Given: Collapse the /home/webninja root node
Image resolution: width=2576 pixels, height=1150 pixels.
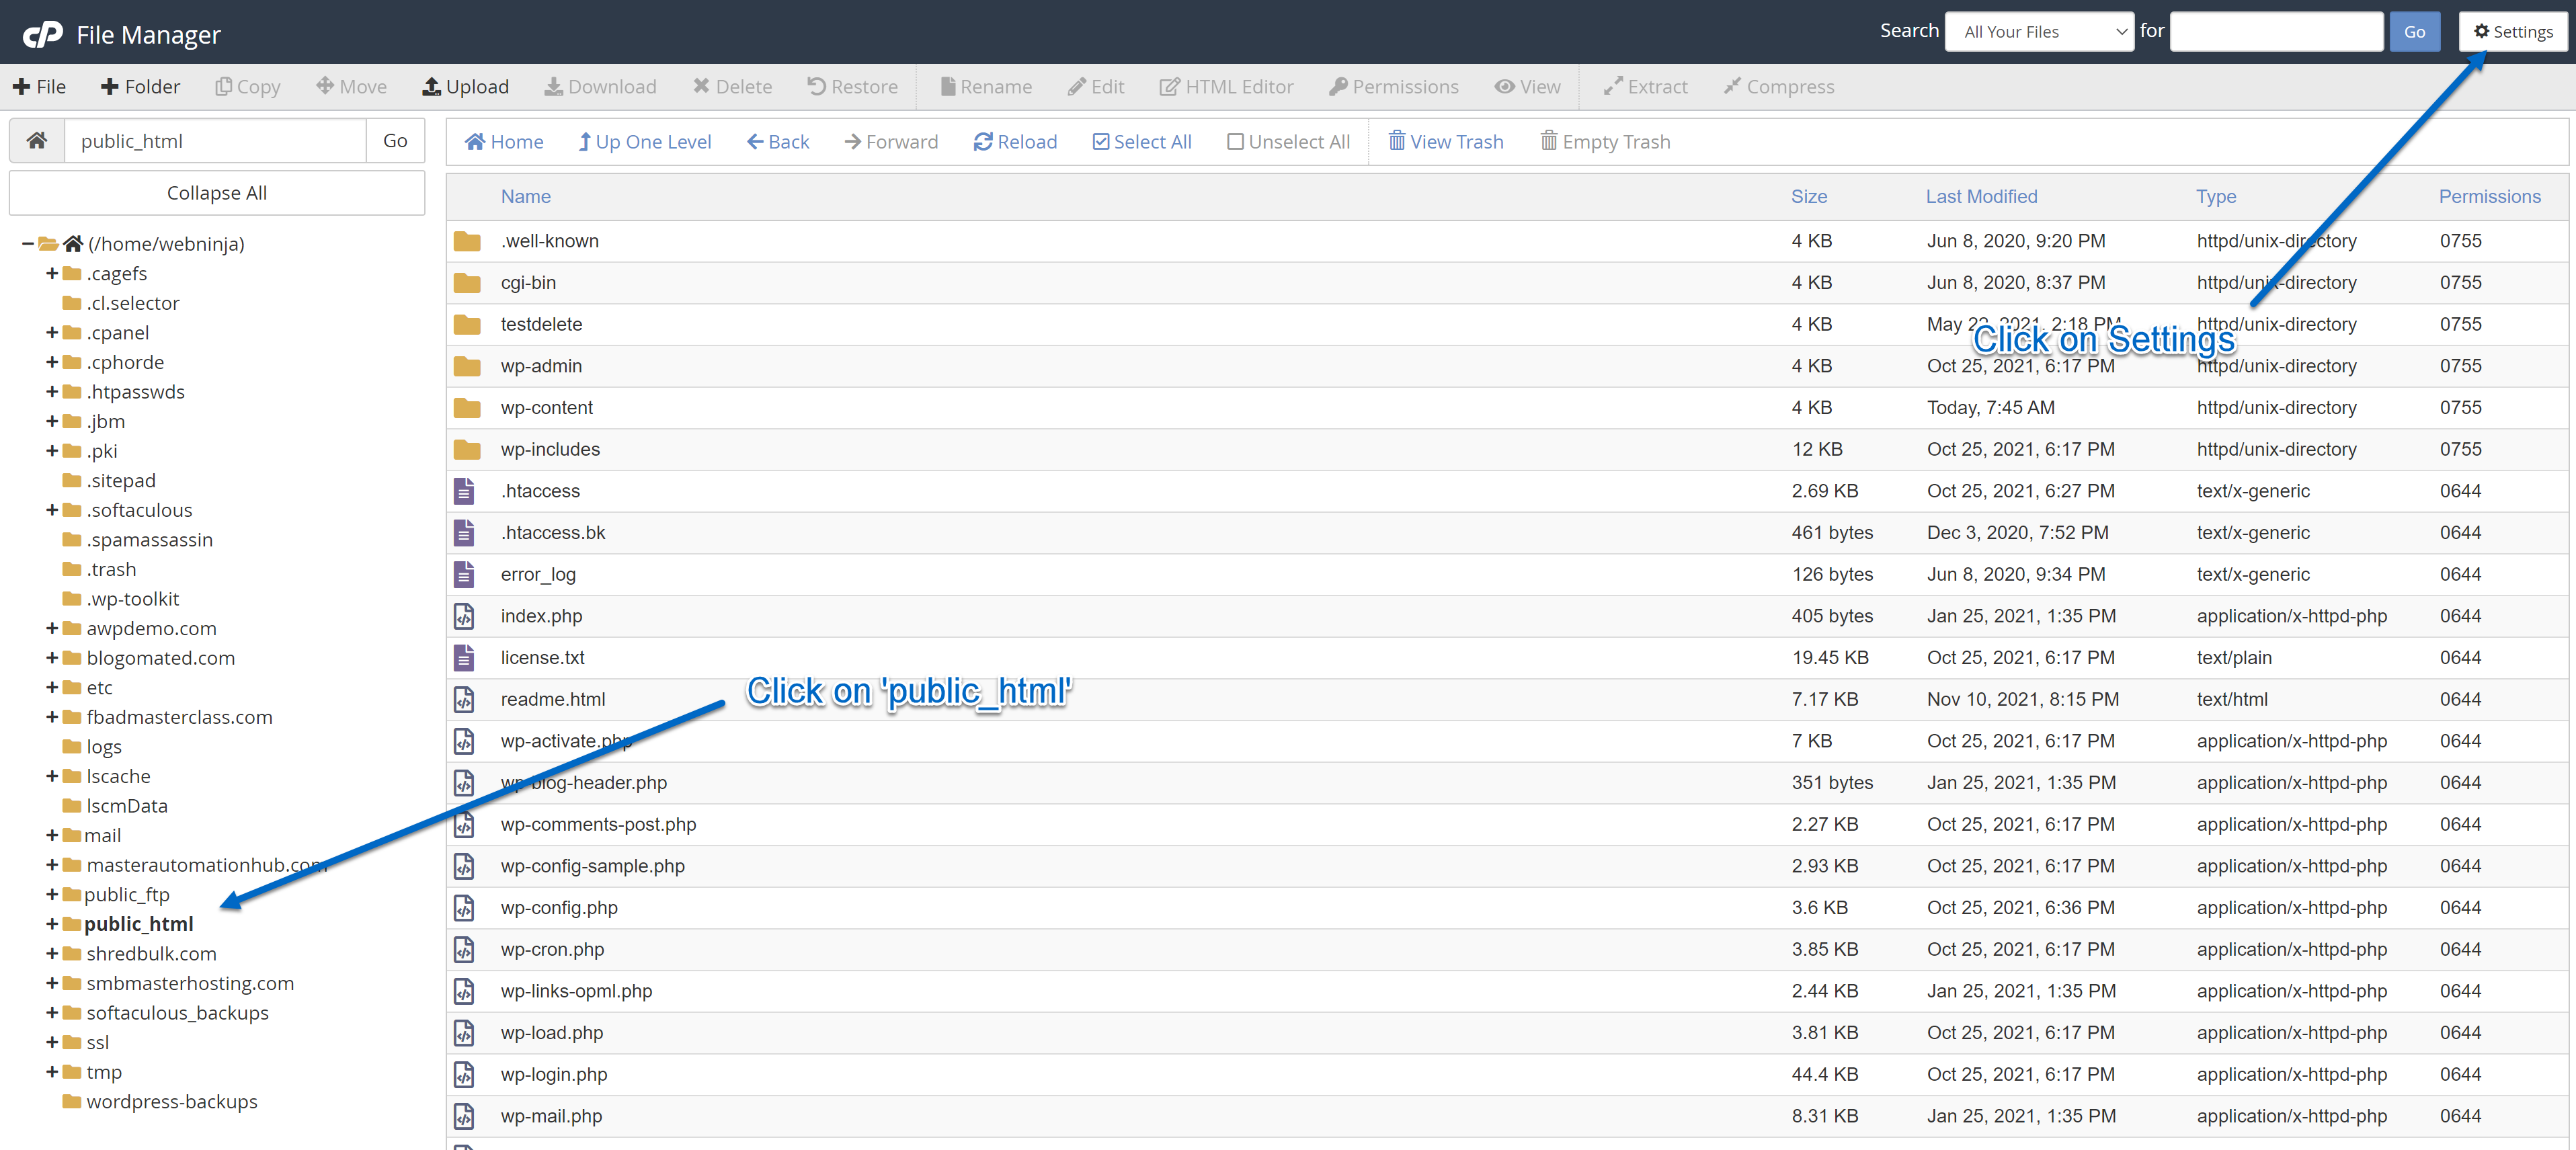Looking at the screenshot, I should pyautogui.click(x=28, y=244).
